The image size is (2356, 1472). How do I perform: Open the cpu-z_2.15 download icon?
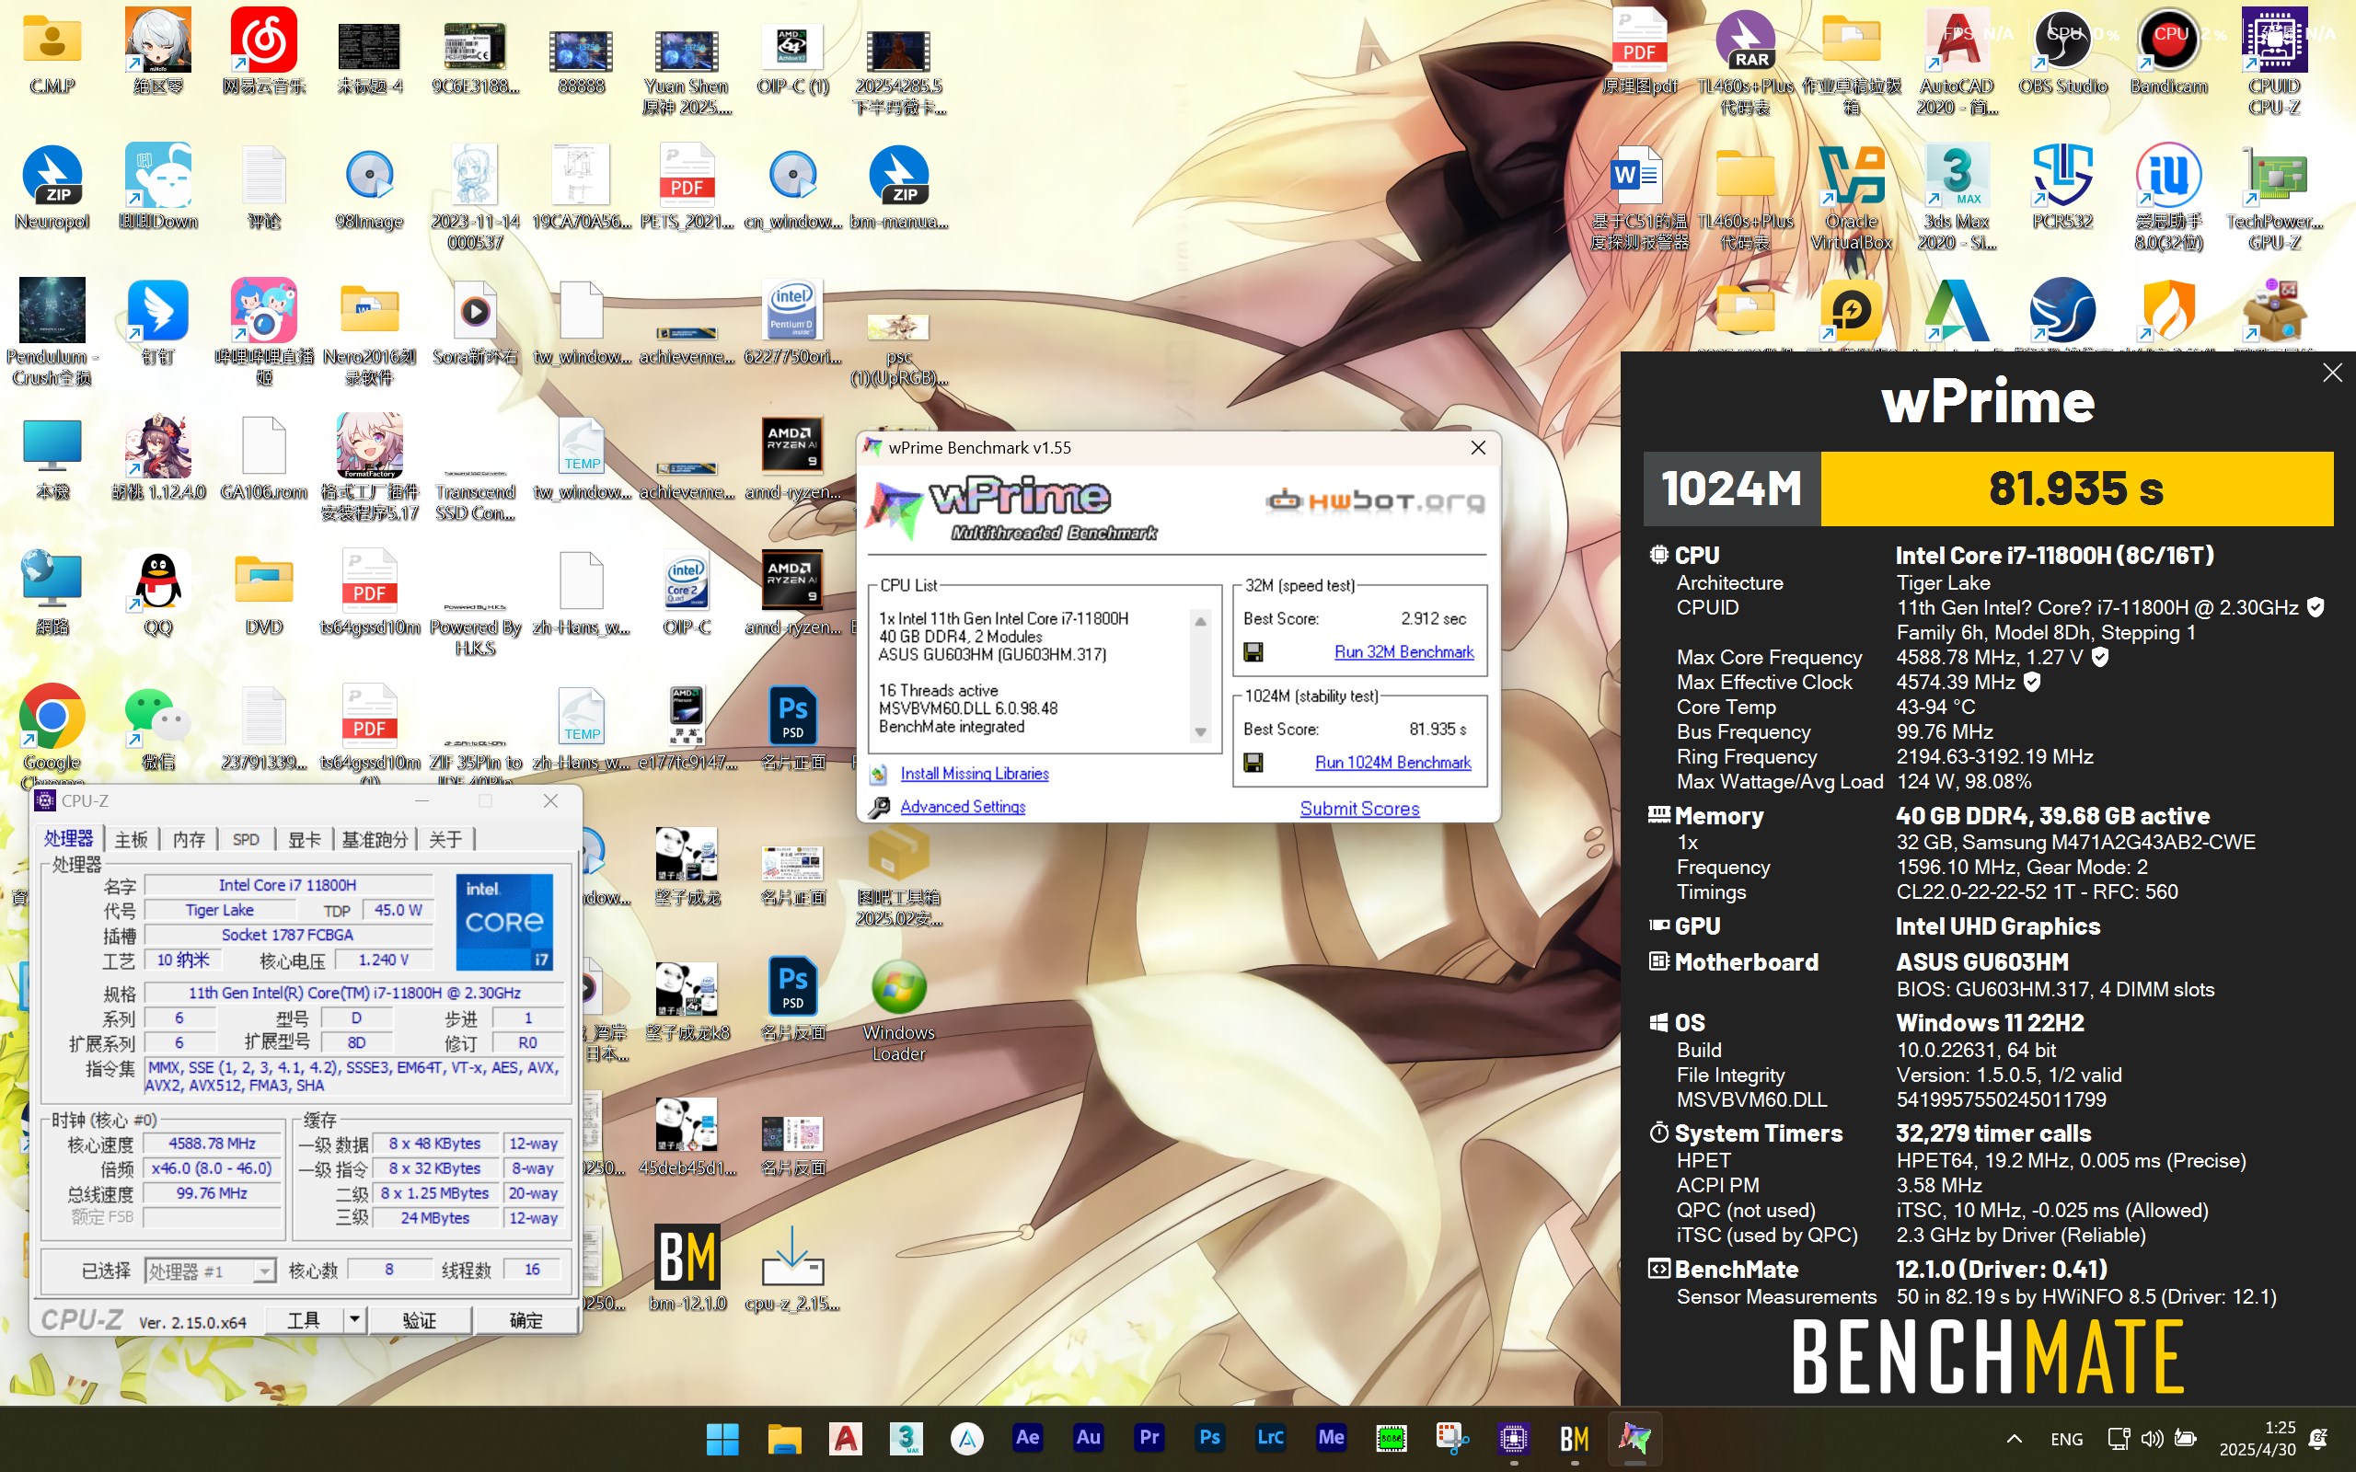pos(792,1269)
